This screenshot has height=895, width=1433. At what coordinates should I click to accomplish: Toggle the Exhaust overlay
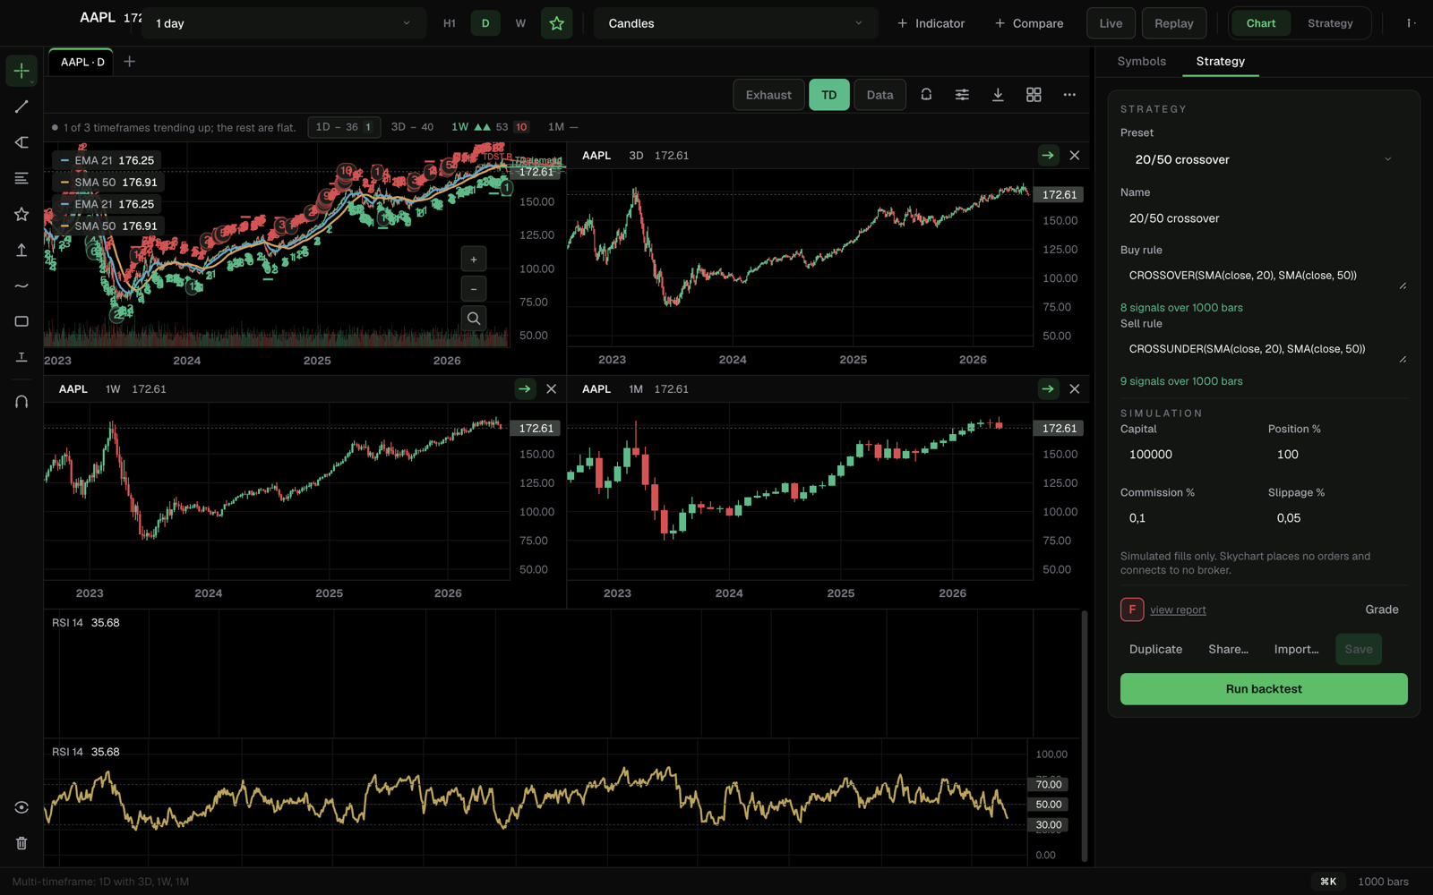[x=768, y=95]
